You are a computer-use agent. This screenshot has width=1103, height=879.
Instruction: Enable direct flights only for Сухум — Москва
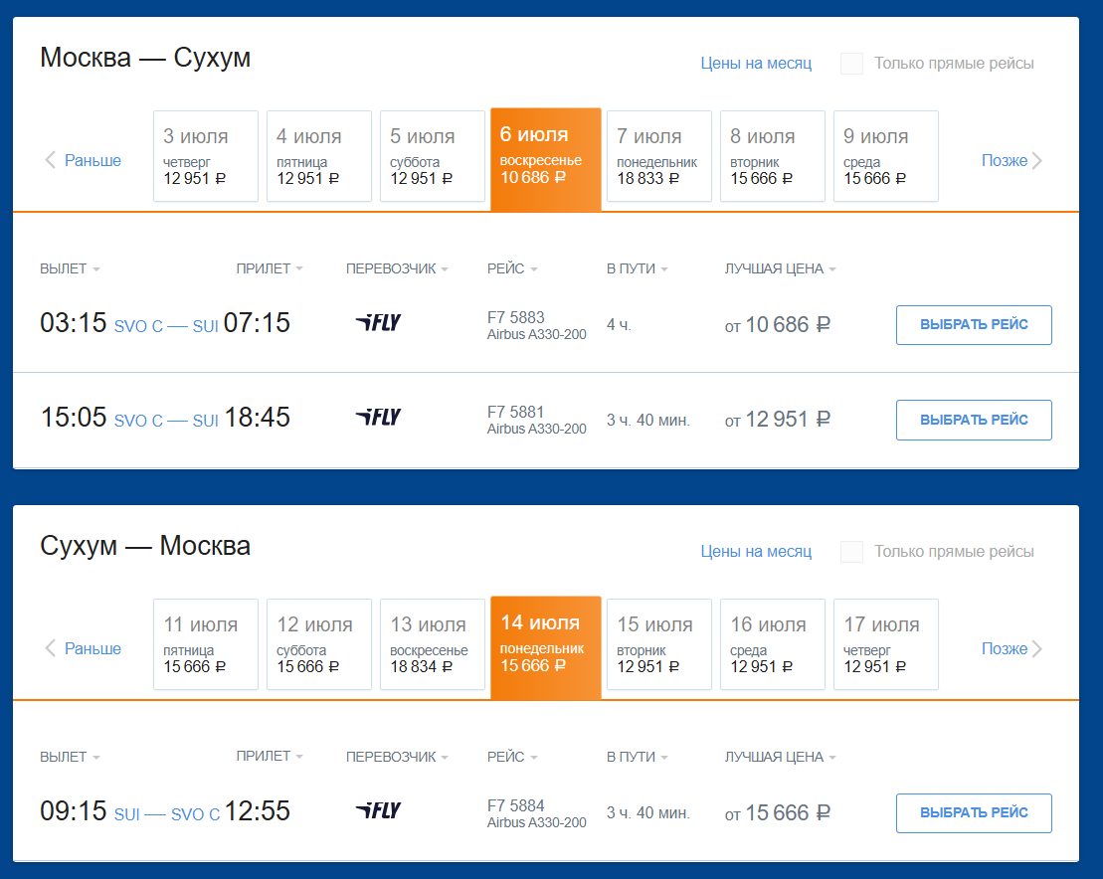pos(851,552)
